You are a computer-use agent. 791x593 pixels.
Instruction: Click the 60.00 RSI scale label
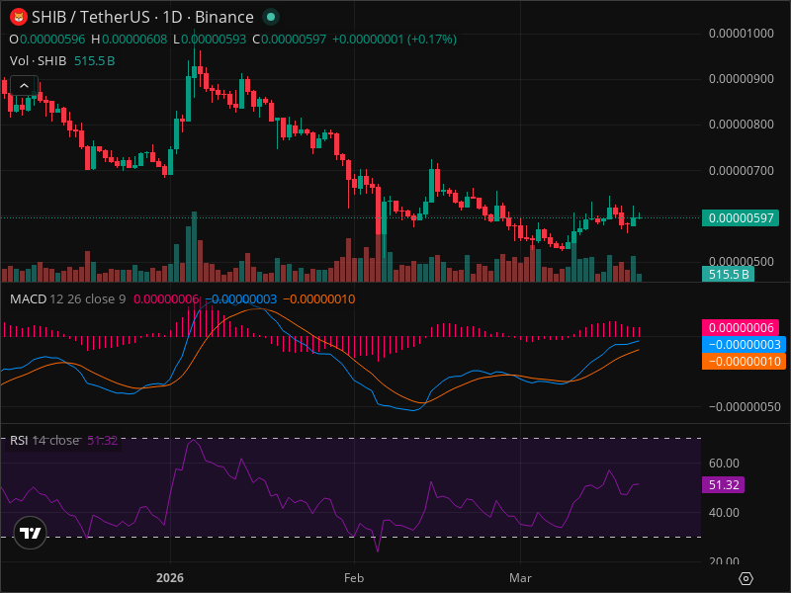pyautogui.click(x=724, y=463)
